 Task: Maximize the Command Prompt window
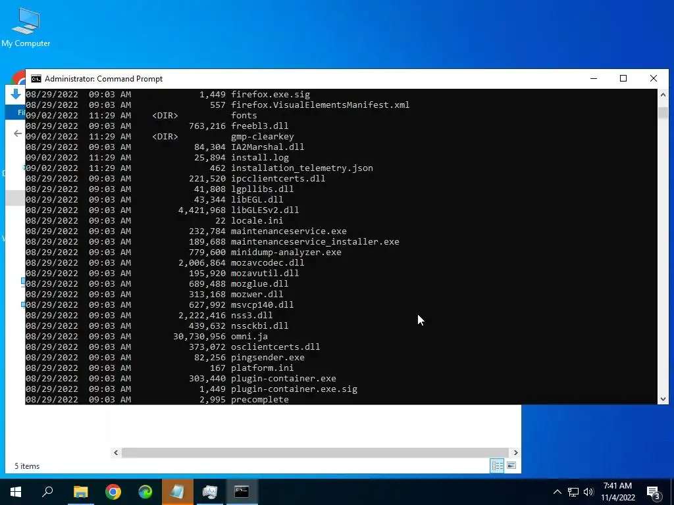(623, 79)
